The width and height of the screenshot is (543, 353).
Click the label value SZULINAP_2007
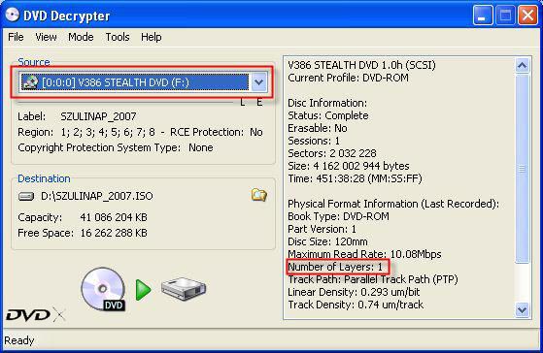(x=98, y=116)
